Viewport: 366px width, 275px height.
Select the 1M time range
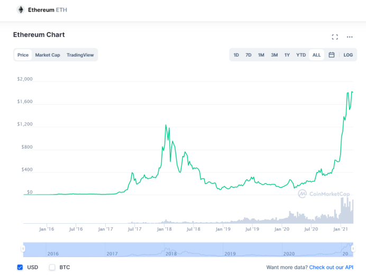pos(261,55)
